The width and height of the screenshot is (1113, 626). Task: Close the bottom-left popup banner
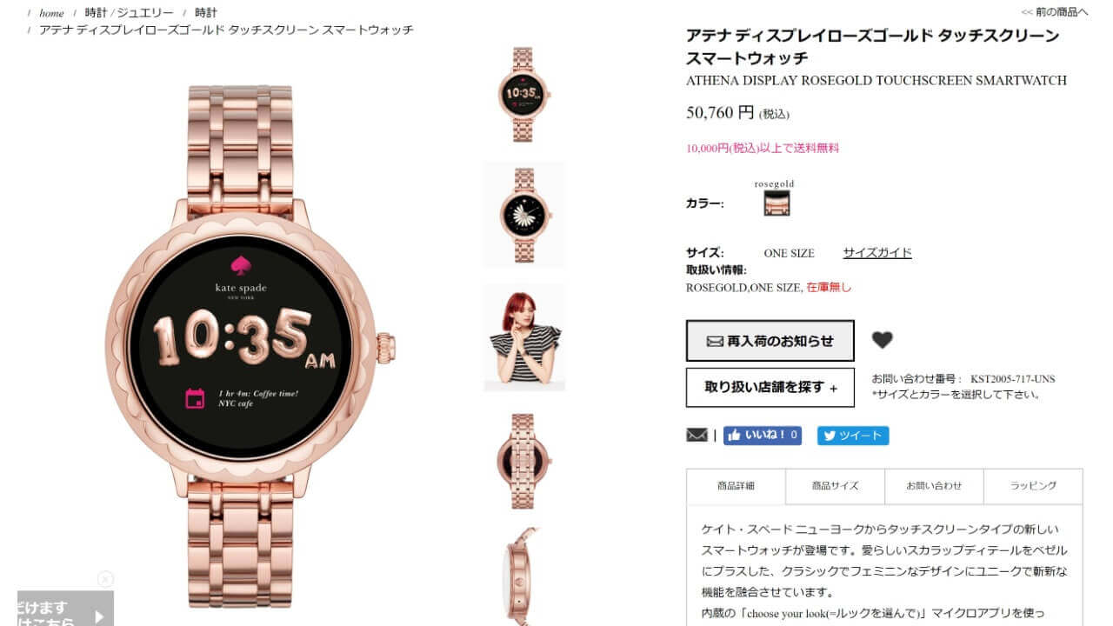[x=105, y=579]
